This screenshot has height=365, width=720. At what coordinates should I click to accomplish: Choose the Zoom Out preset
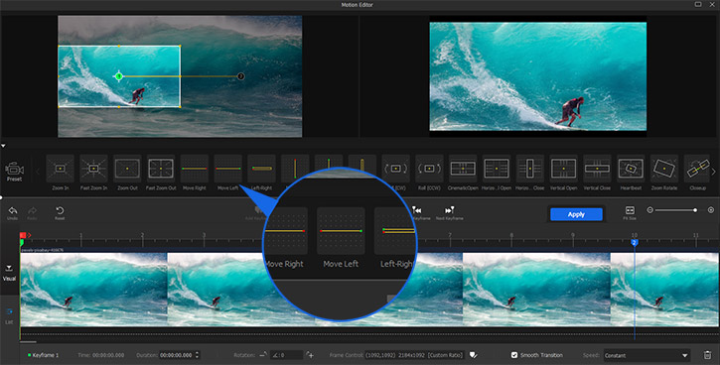tap(127, 169)
